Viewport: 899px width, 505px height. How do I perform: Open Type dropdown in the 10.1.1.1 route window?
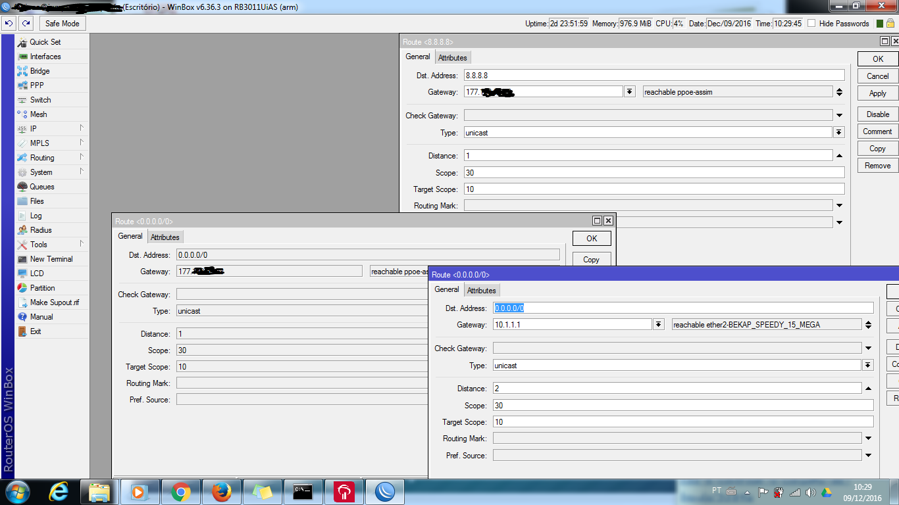pyautogui.click(x=868, y=366)
